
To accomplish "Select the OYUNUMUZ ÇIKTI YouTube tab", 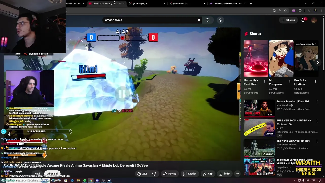I will pos(104,4).
